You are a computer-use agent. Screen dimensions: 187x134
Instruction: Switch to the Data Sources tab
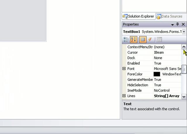click(x=169, y=16)
